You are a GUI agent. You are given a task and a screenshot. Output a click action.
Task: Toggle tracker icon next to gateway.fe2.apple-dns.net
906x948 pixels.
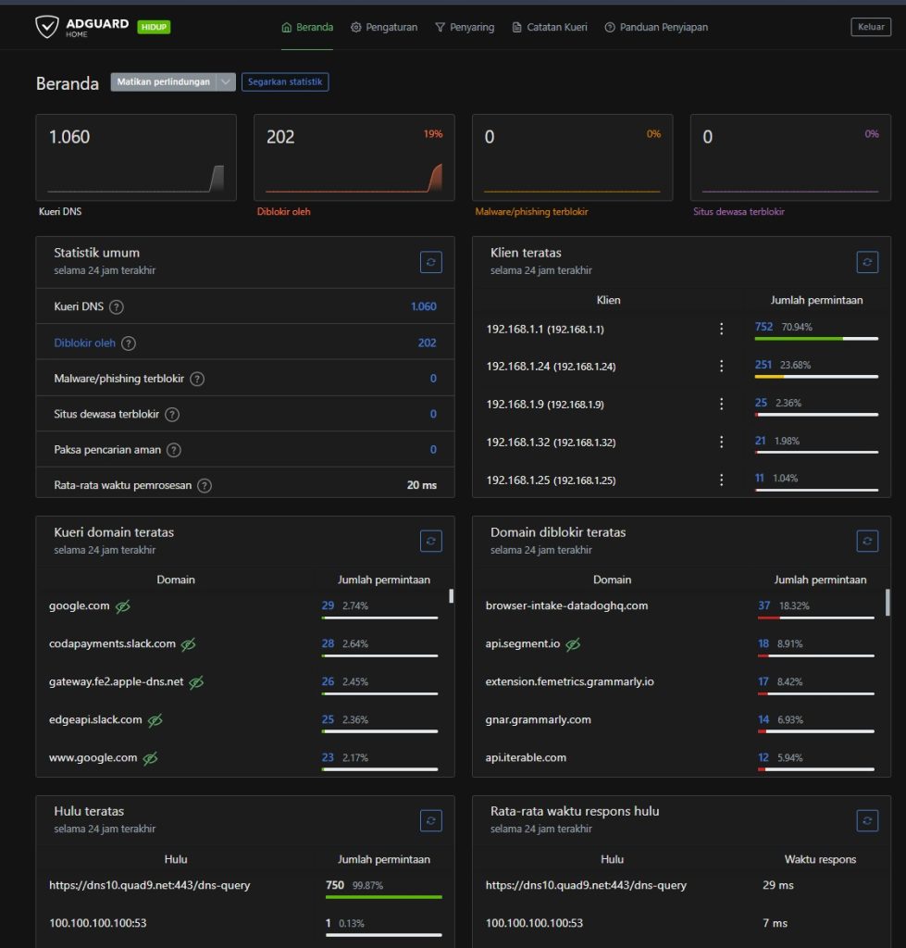(x=196, y=682)
